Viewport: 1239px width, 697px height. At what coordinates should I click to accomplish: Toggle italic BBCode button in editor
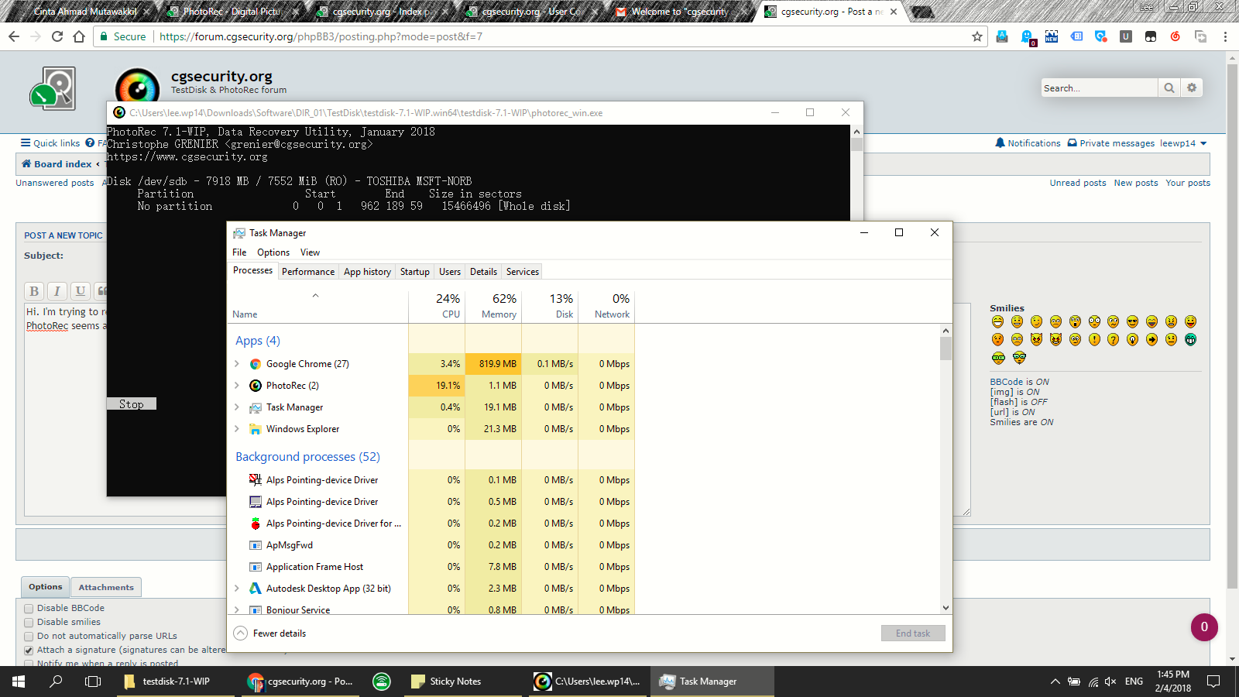tap(57, 291)
